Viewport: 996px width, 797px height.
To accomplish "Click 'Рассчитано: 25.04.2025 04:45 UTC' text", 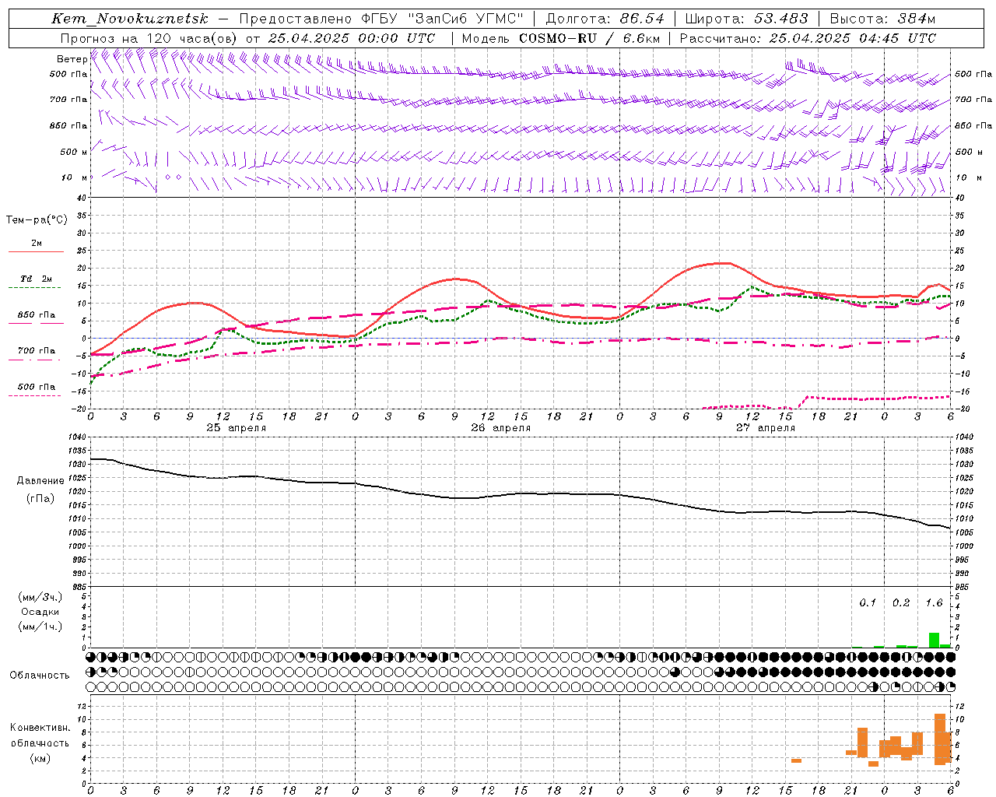I will point(808,38).
